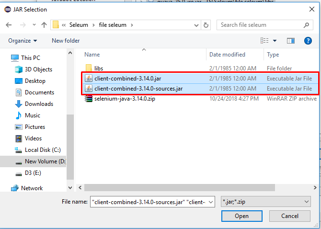Select This PC in navigation pane
This screenshot has height=229, width=321.
click(x=31, y=58)
